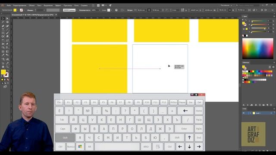Select the Line Segment tool
This screenshot has height=155, width=276.
7,29
